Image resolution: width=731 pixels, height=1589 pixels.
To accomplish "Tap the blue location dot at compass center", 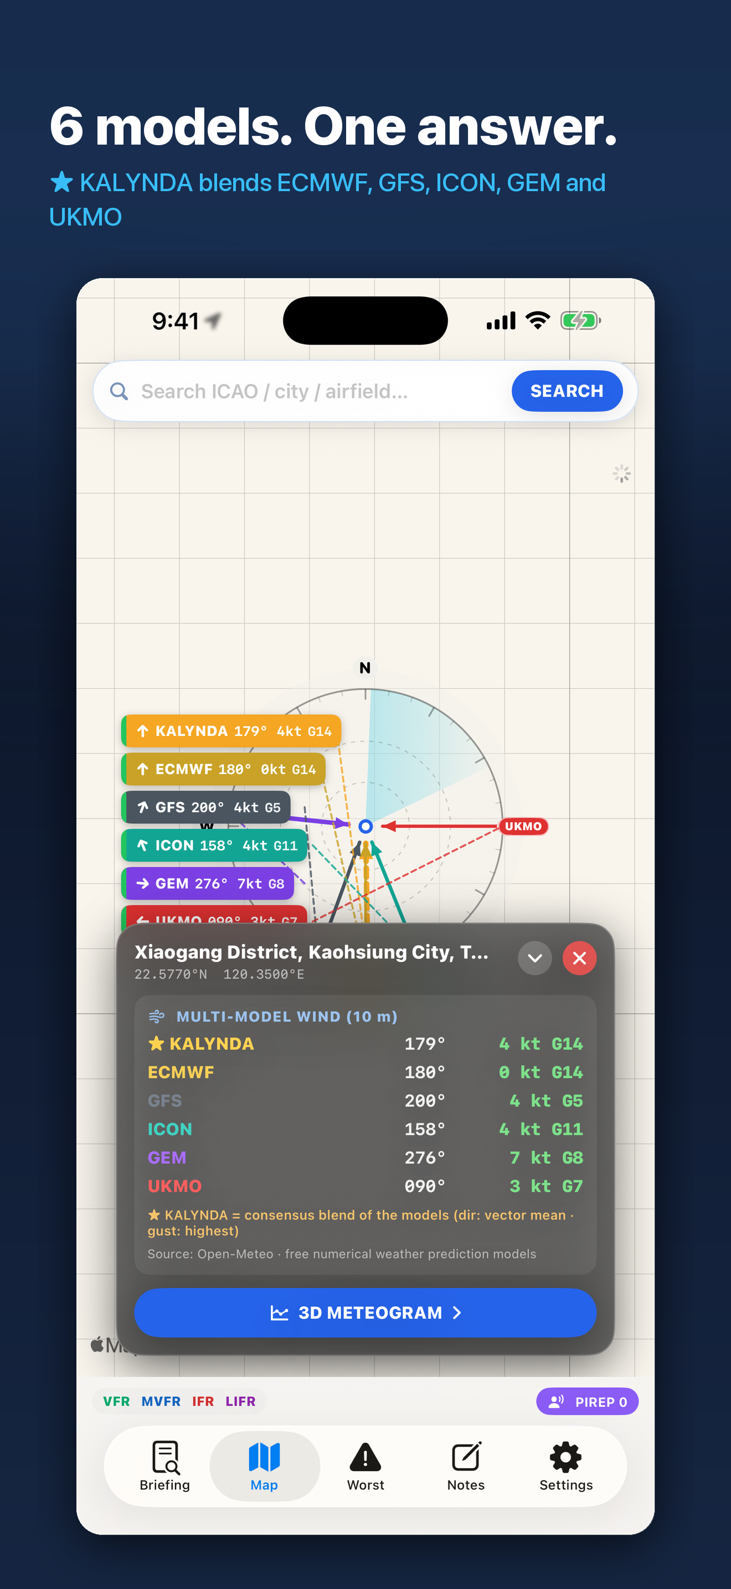I will point(365,826).
